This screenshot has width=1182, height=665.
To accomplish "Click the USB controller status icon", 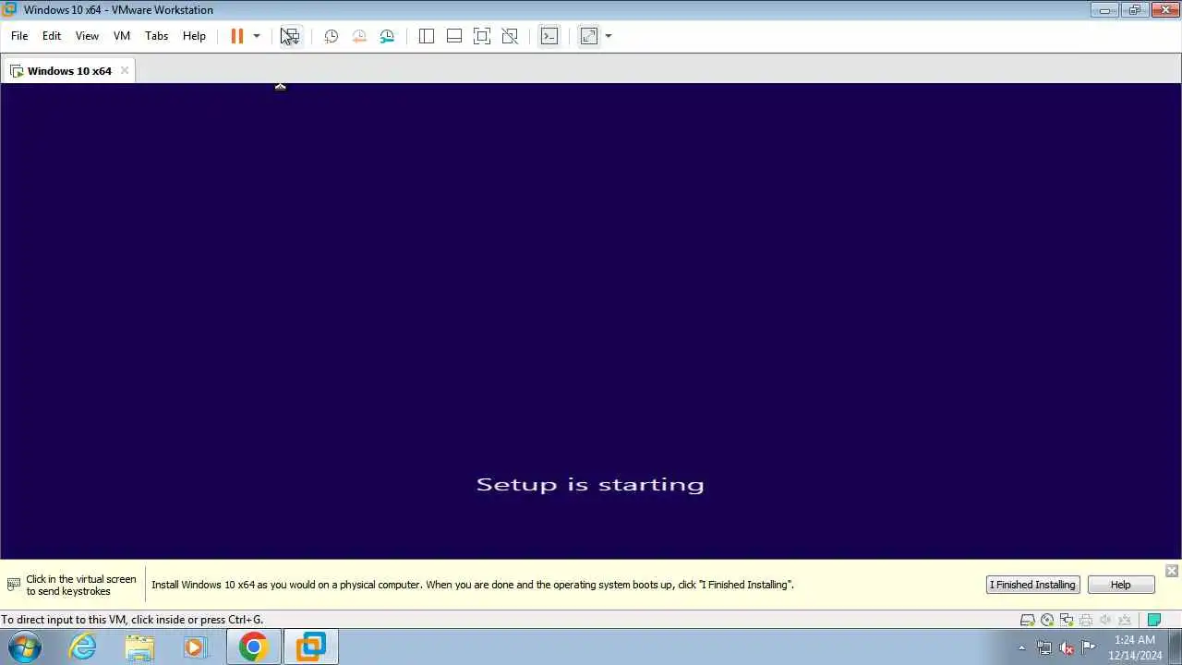I will click(x=1125, y=620).
